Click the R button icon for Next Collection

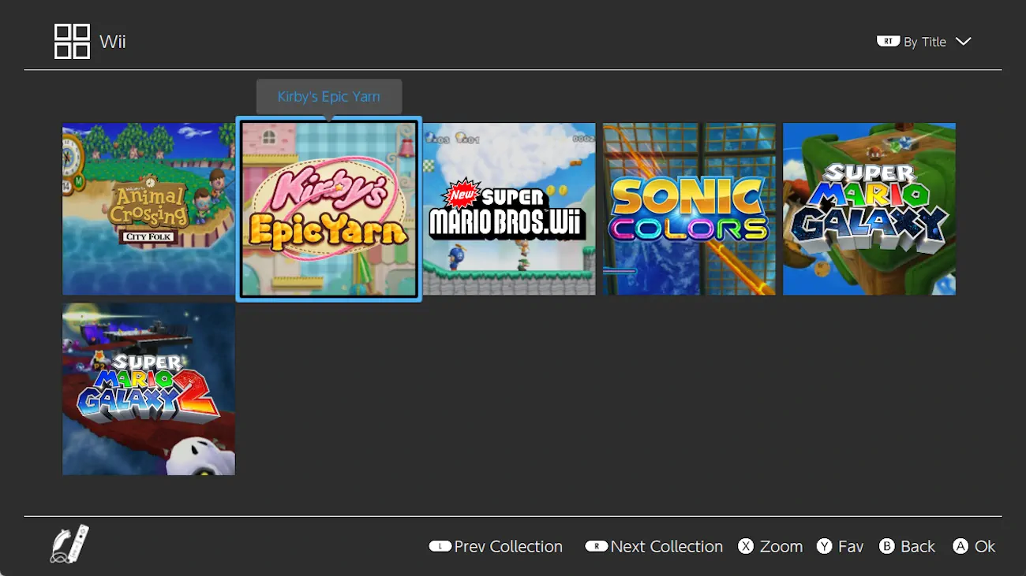pos(596,546)
